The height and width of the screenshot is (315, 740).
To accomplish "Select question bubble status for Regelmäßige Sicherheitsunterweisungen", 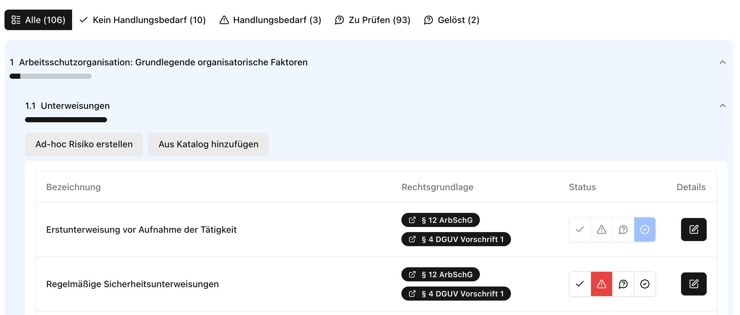I will 623,284.
